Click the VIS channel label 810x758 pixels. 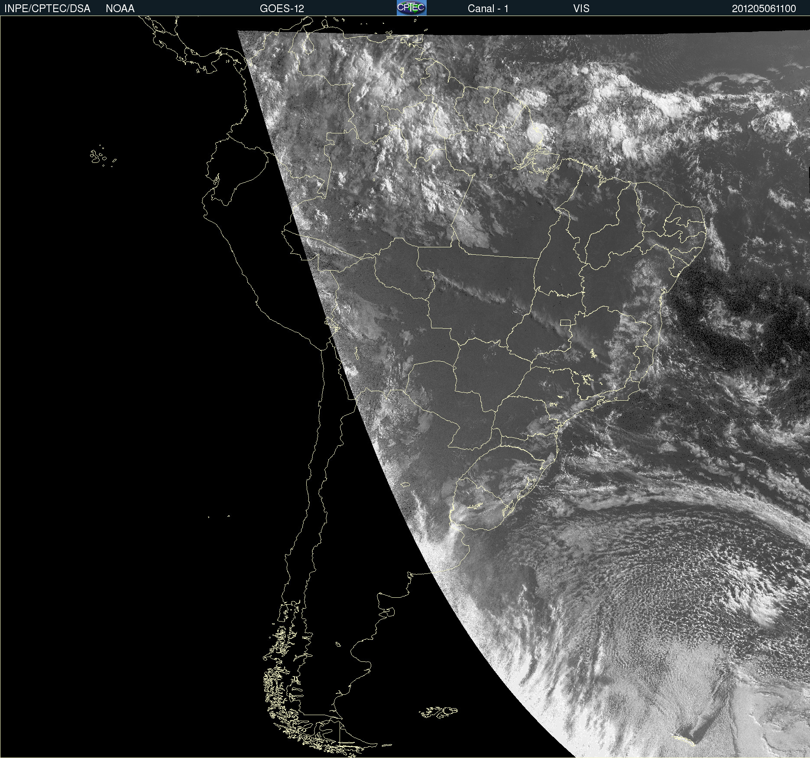click(x=581, y=9)
